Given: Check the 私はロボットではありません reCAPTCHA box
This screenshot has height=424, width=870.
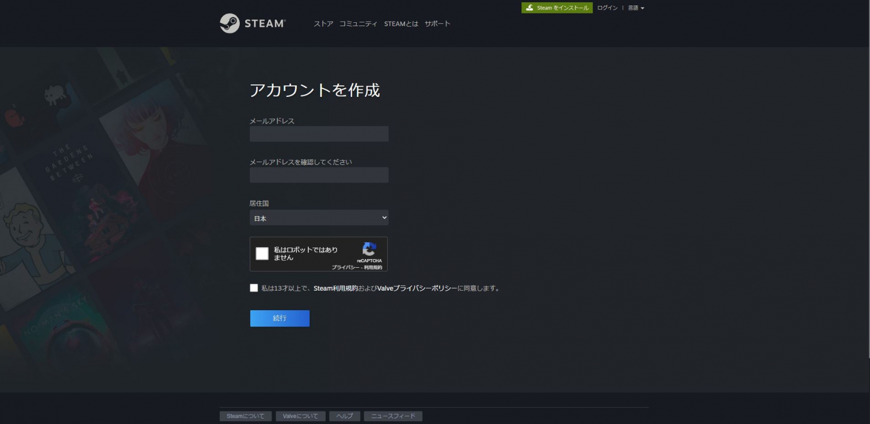Looking at the screenshot, I should pos(262,254).
